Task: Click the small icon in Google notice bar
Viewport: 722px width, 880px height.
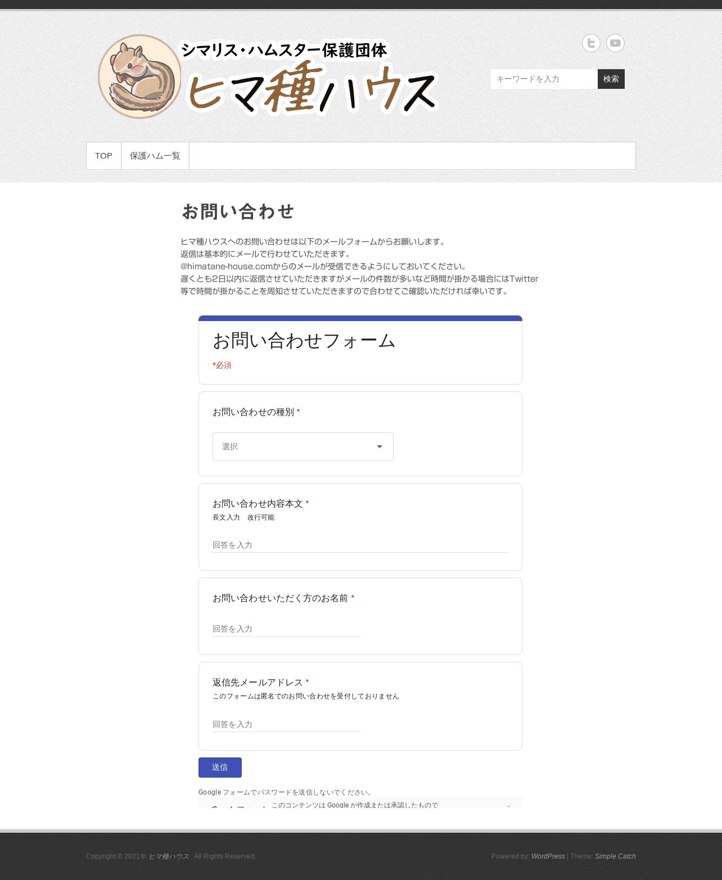Action: coord(509,806)
